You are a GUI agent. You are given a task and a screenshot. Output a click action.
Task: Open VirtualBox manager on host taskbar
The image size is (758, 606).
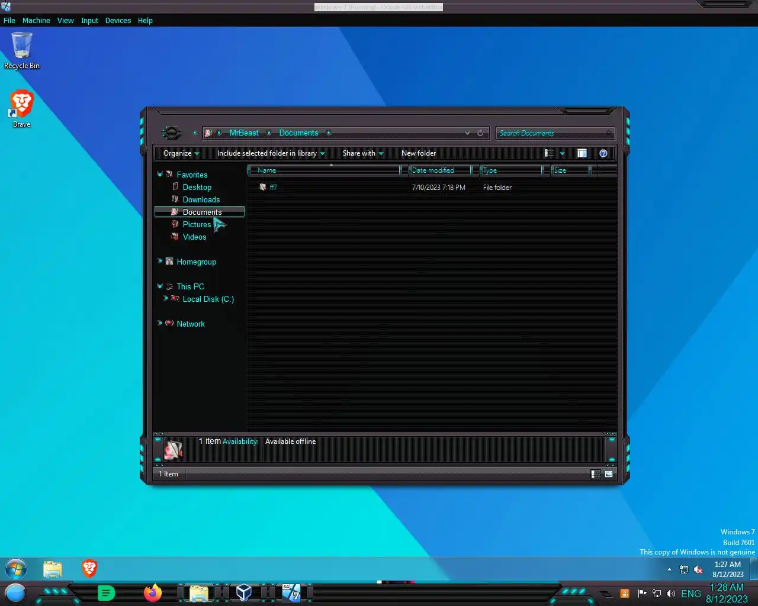[244, 592]
